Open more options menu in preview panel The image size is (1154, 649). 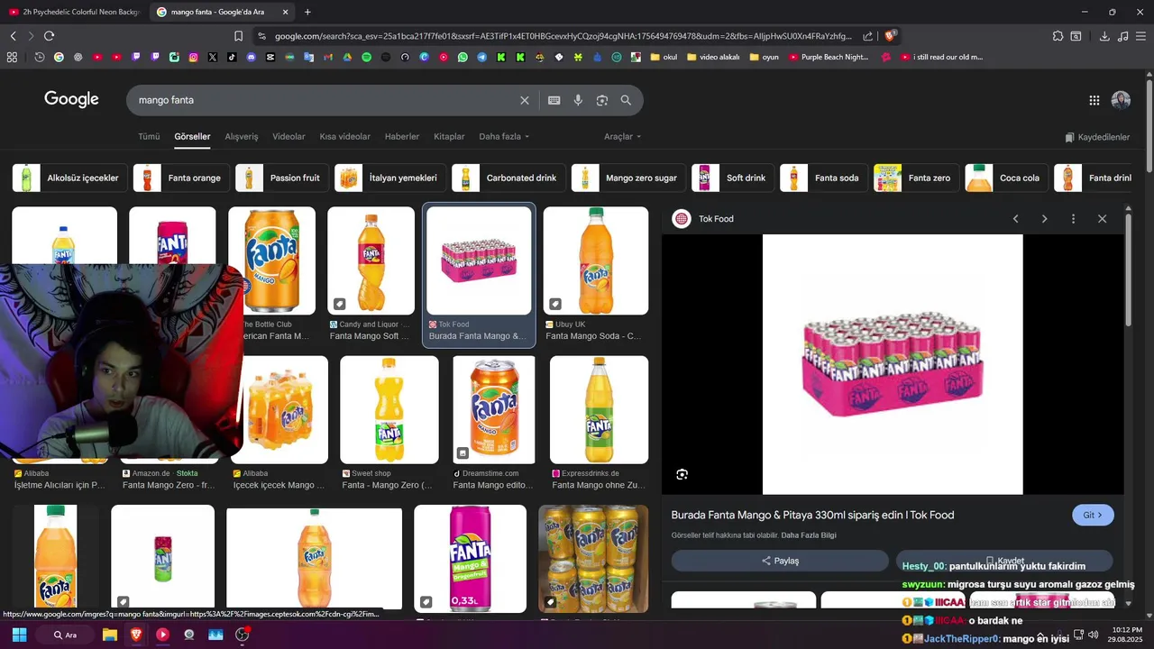coord(1073,219)
